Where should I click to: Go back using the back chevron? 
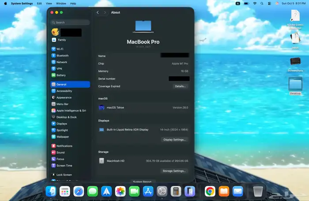tap(98, 13)
